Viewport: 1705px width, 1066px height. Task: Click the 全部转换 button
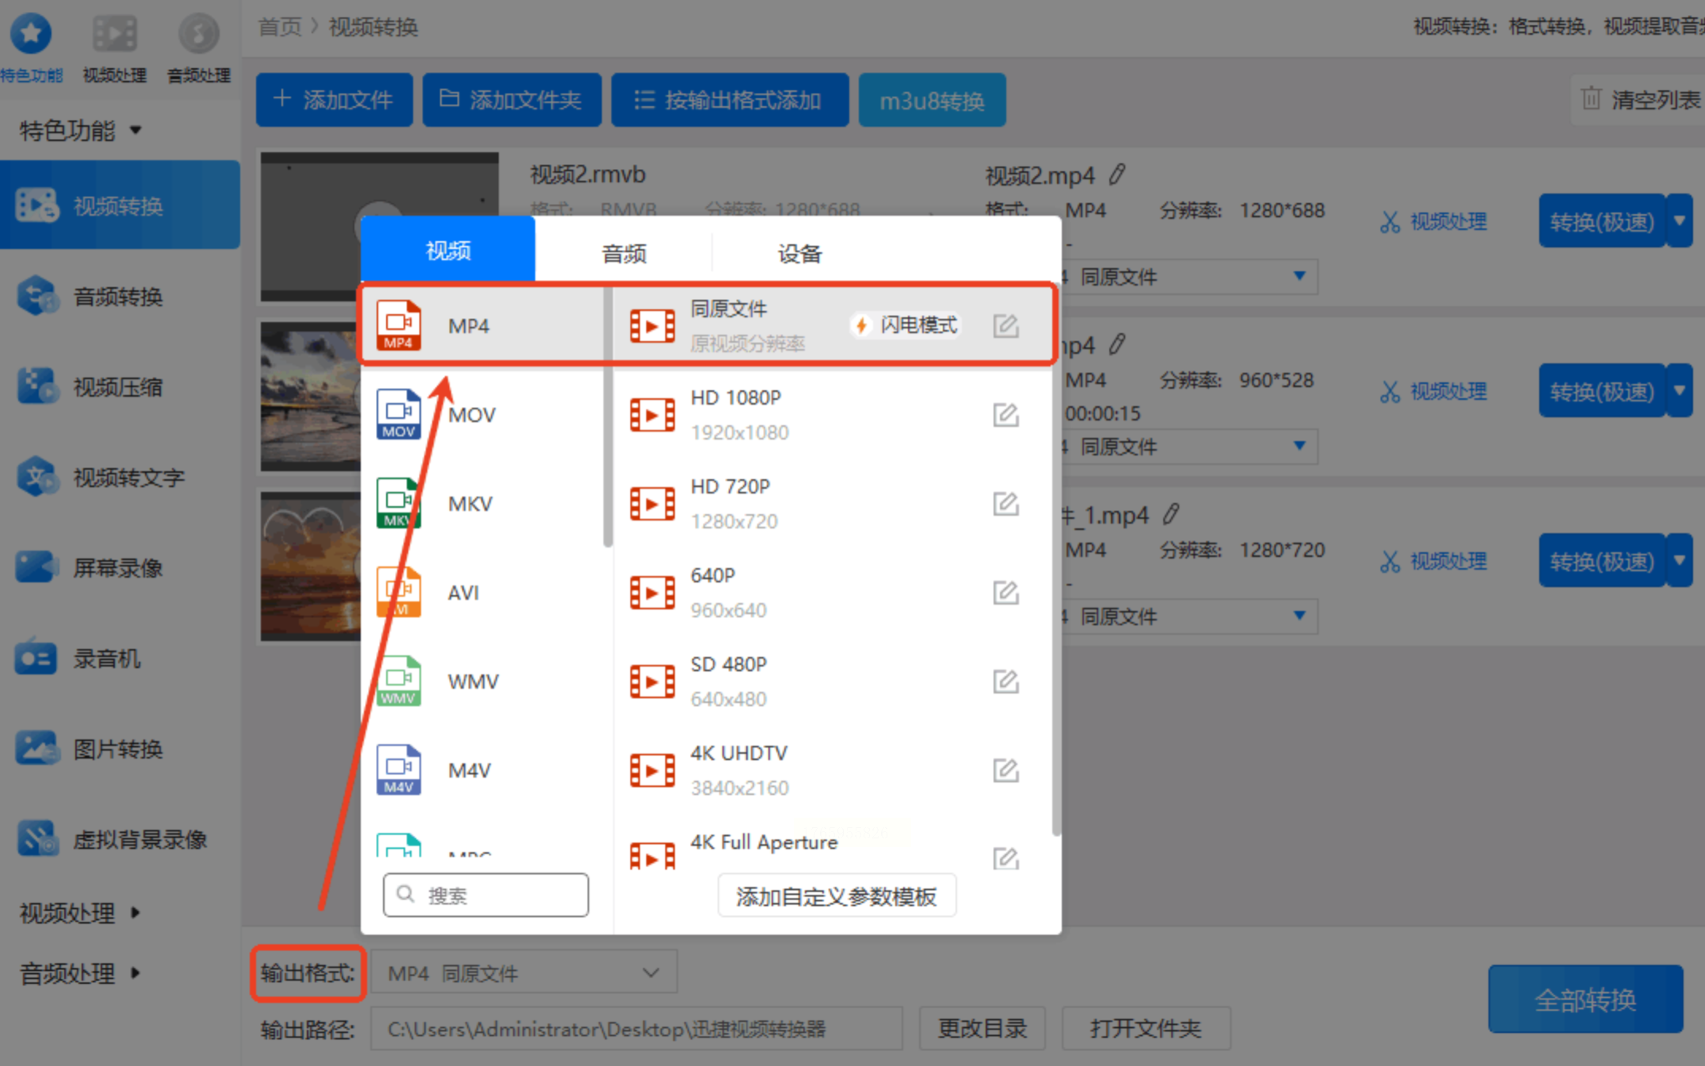pyautogui.click(x=1584, y=999)
